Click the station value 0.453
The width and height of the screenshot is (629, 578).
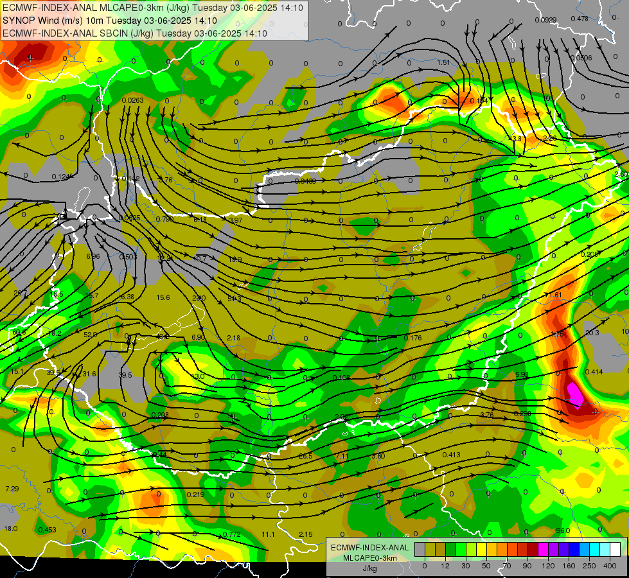point(48,530)
